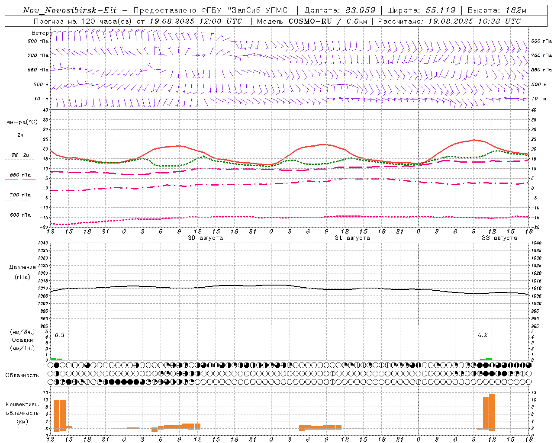
Task: Click the (мм/1ч.) precipitation unit label
Action: click(23, 348)
